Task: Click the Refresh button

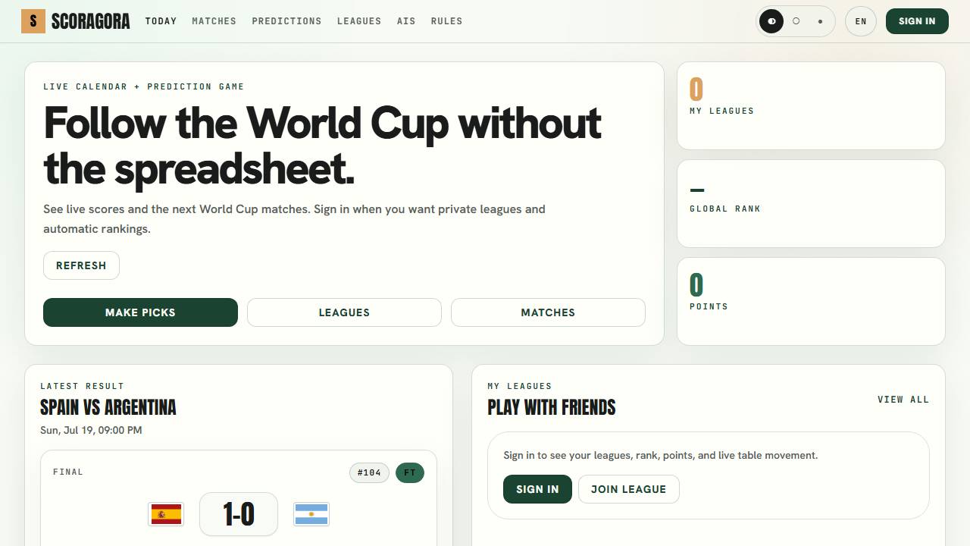Action: [81, 265]
